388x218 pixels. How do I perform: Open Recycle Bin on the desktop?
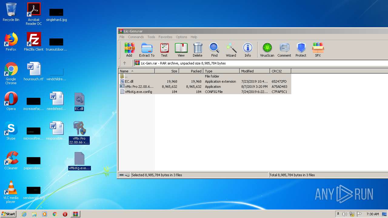click(x=11, y=12)
